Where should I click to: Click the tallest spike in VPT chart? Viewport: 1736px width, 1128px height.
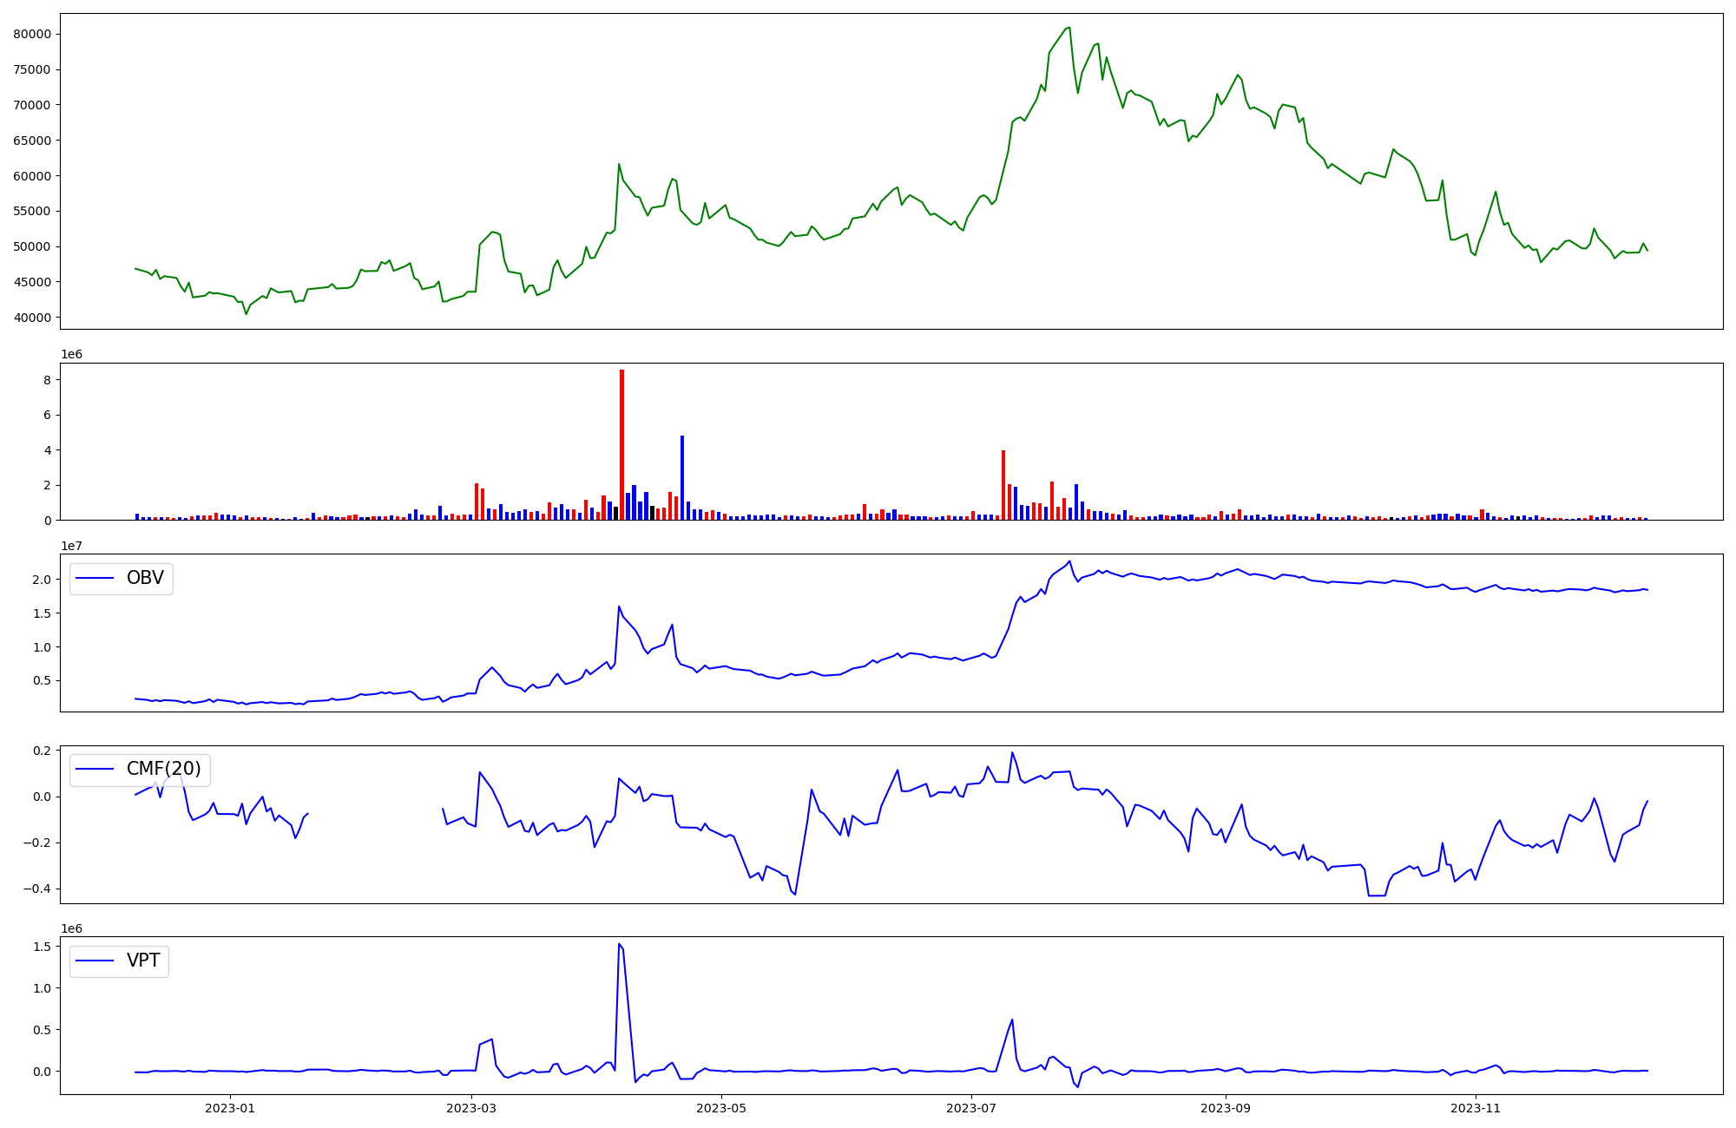(619, 944)
